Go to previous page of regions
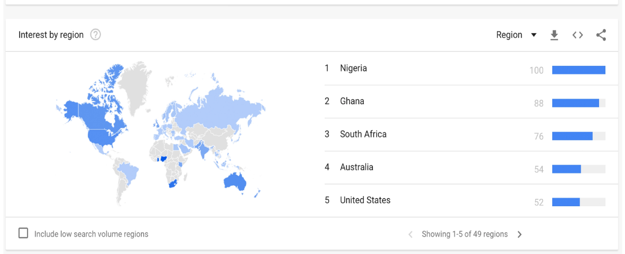This screenshot has width=625, height=254. point(411,234)
